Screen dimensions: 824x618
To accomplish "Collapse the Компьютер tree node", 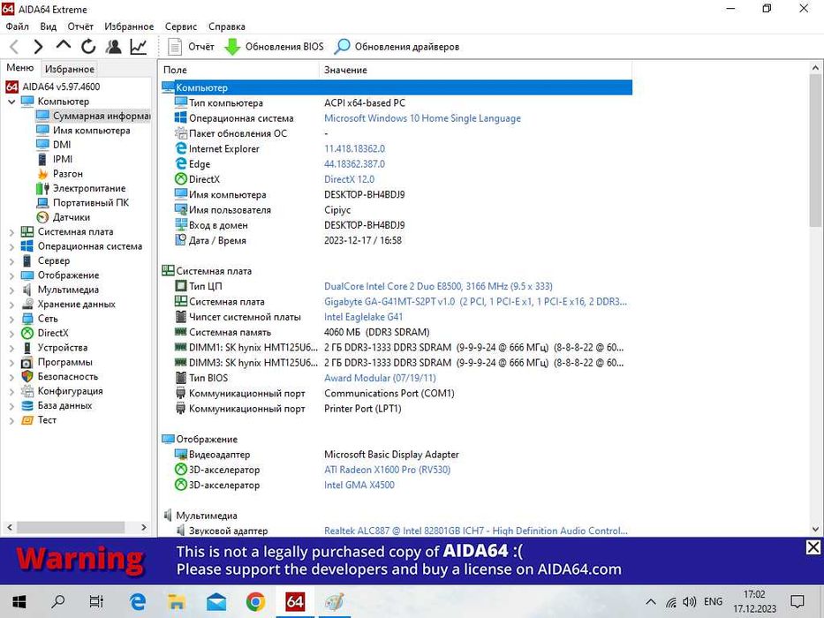I will (x=11, y=102).
